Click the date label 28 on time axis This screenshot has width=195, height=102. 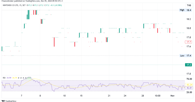tap(142, 96)
